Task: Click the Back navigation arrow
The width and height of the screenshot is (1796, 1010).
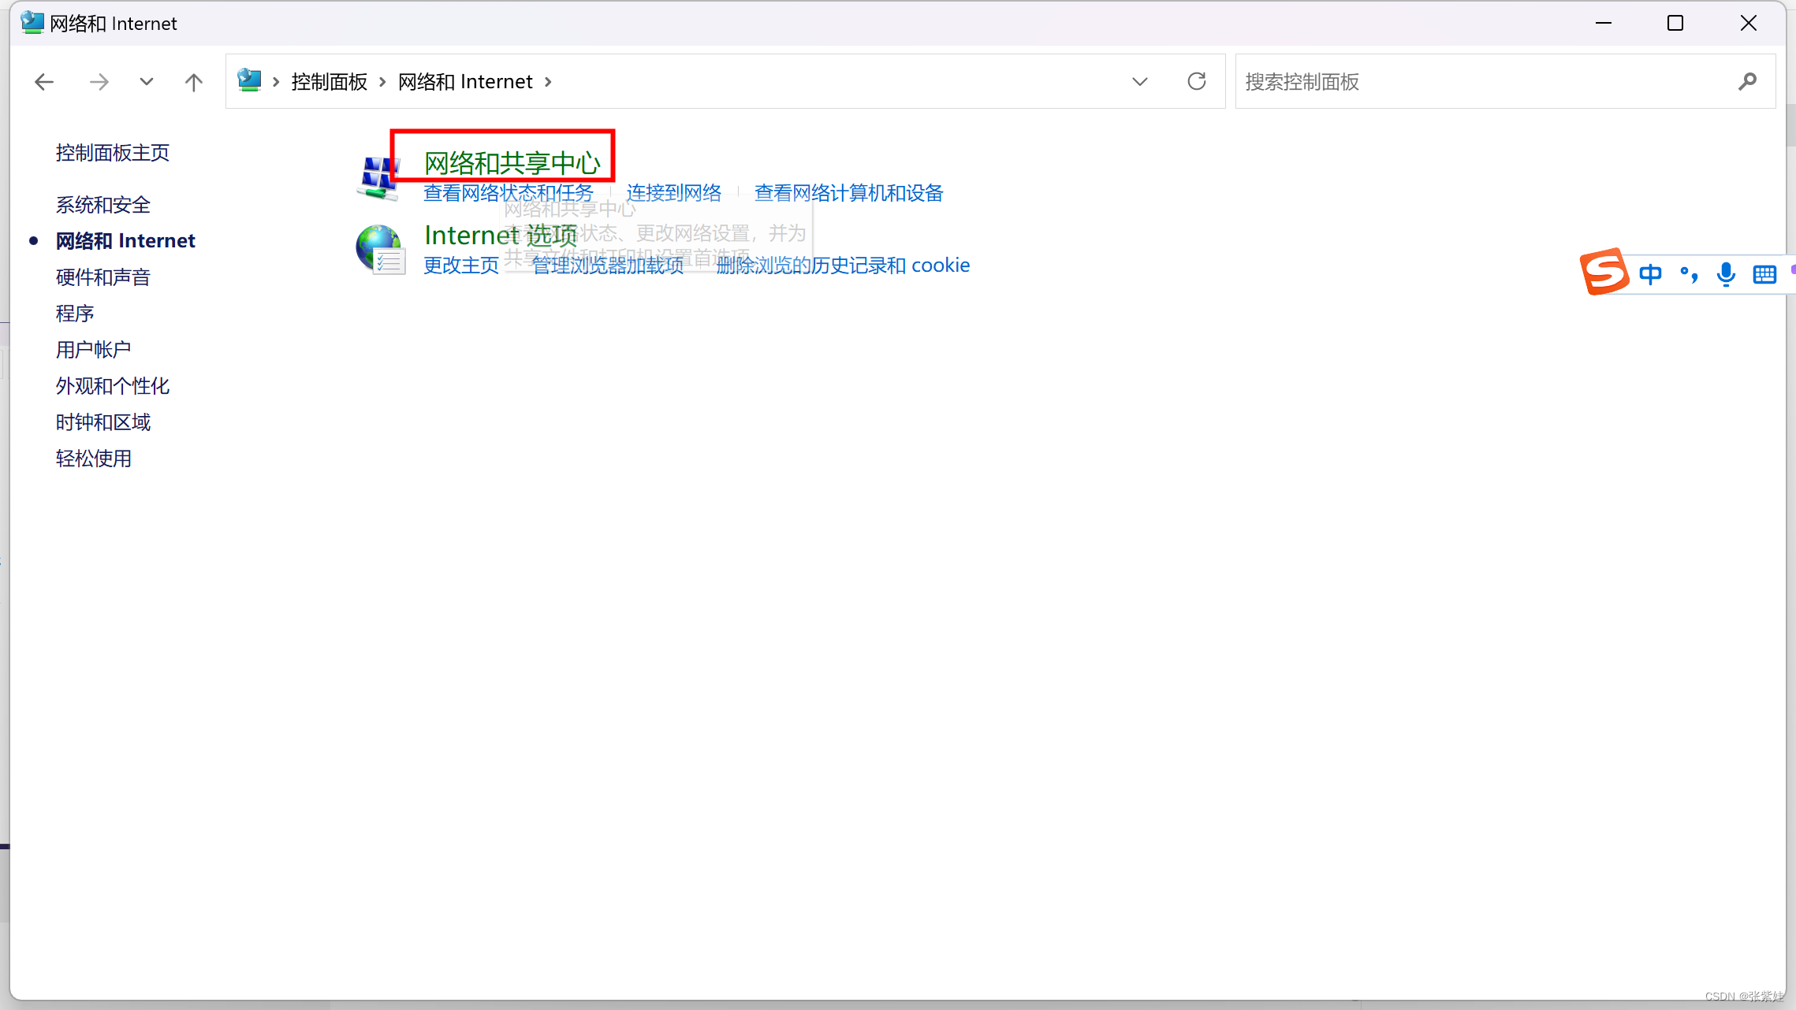Action: [44, 82]
